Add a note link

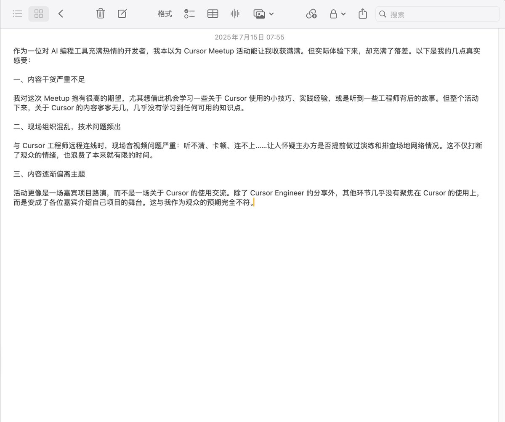311,14
